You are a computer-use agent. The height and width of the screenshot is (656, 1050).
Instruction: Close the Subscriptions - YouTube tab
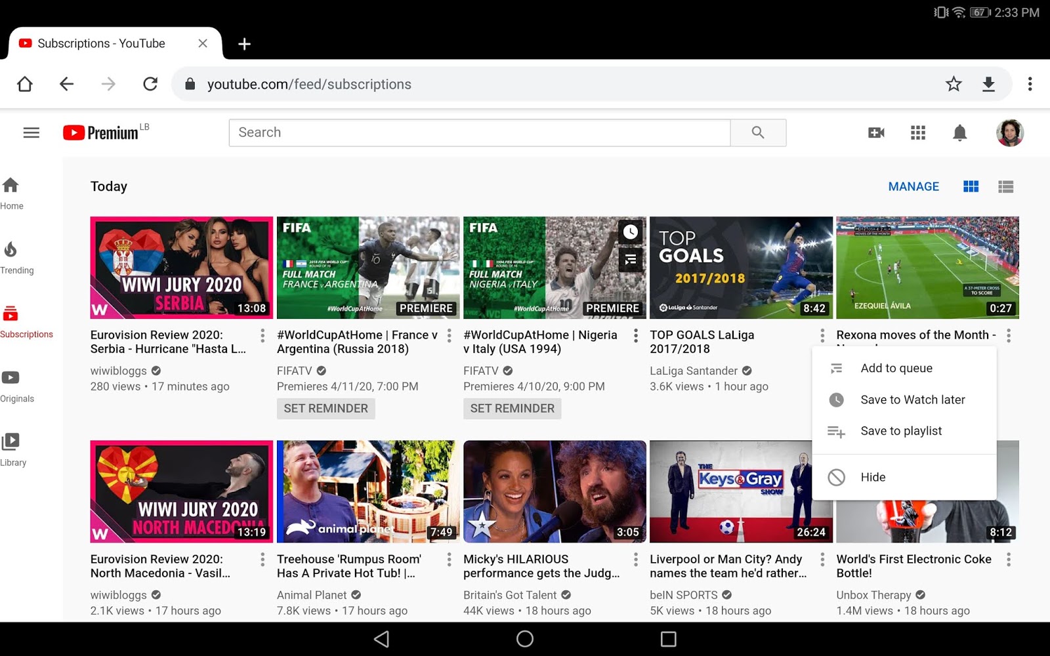(203, 43)
